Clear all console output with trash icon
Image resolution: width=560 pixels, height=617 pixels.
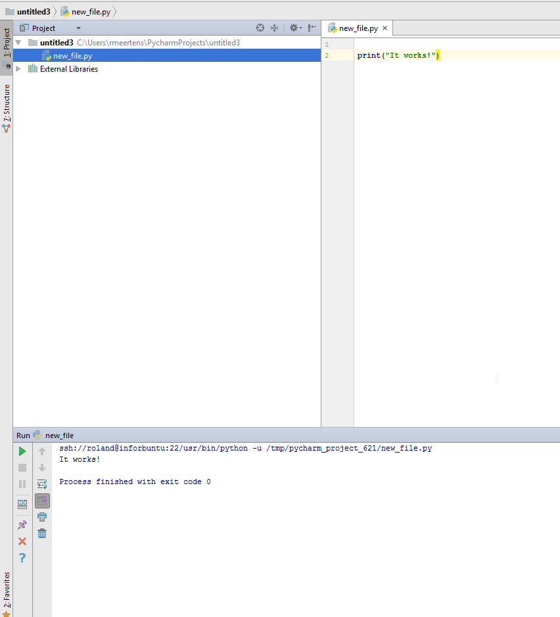tap(42, 533)
